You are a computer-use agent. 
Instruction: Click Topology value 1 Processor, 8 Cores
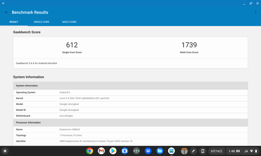click(x=70, y=135)
